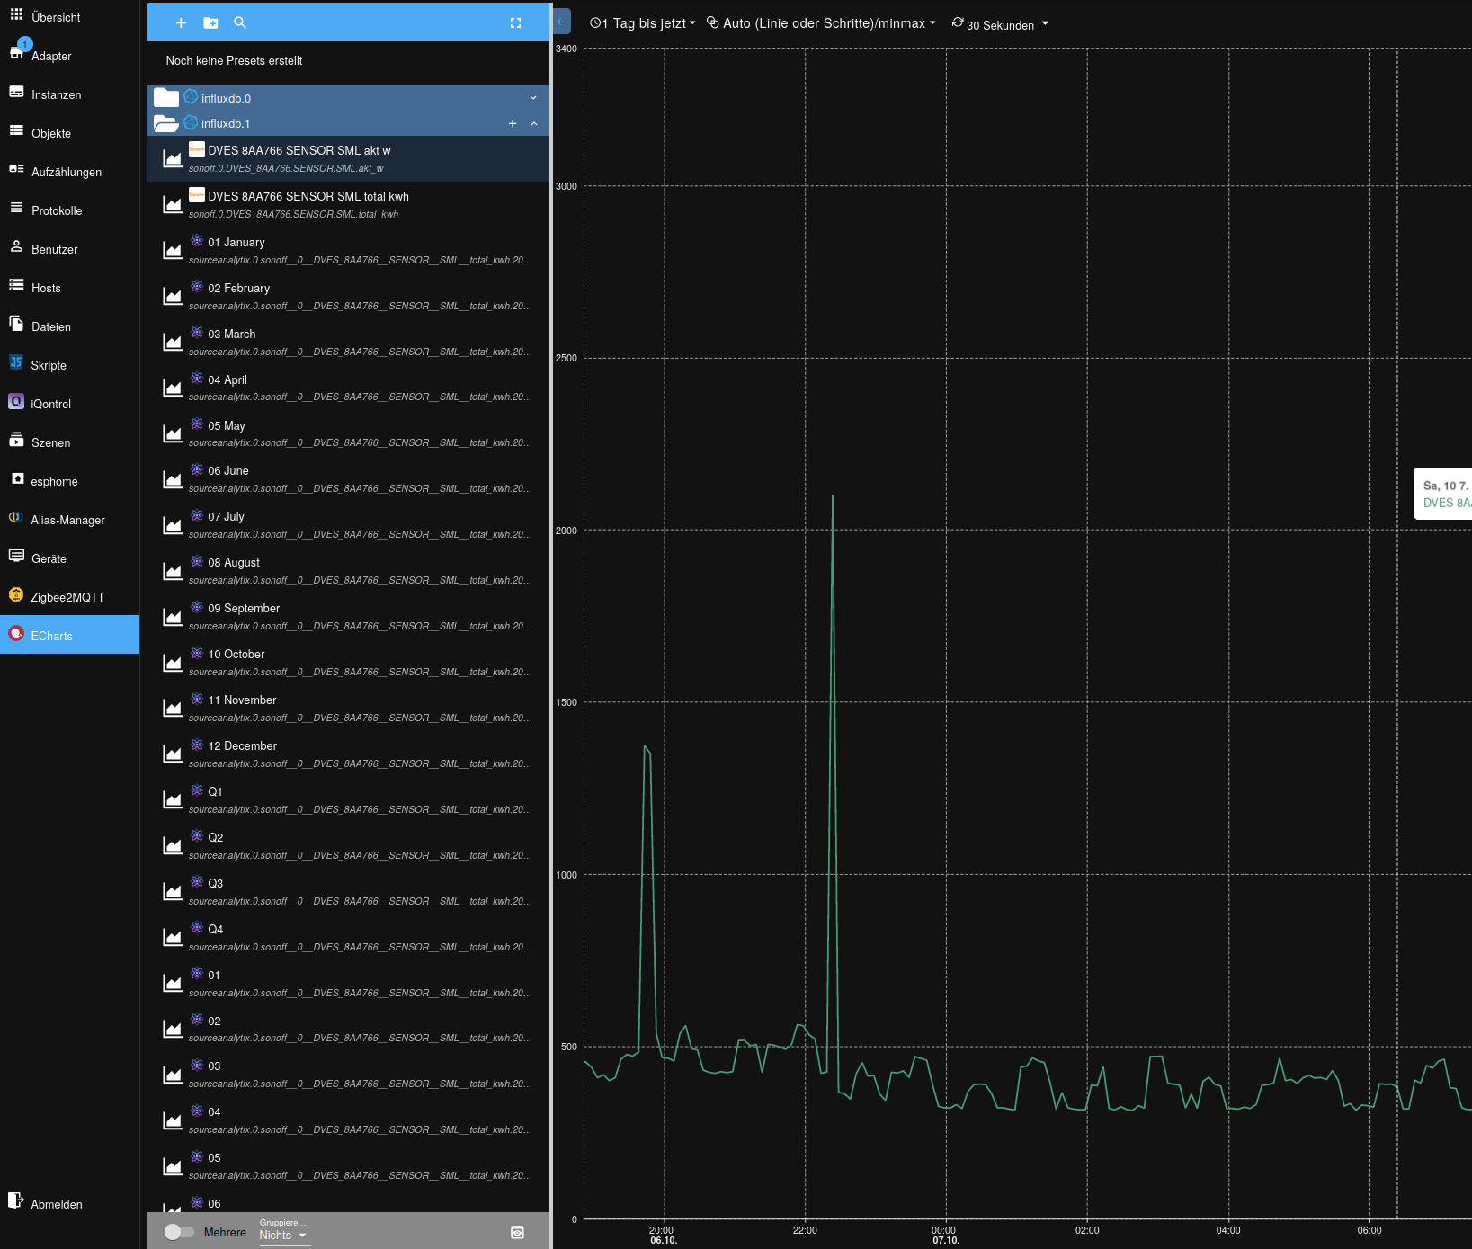The image size is (1472, 1249).
Task: Click Abmelden to log out
Action: (x=56, y=1204)
